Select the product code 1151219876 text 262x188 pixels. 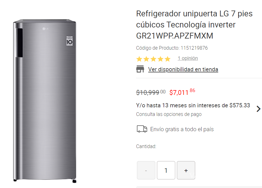[195, 48]
